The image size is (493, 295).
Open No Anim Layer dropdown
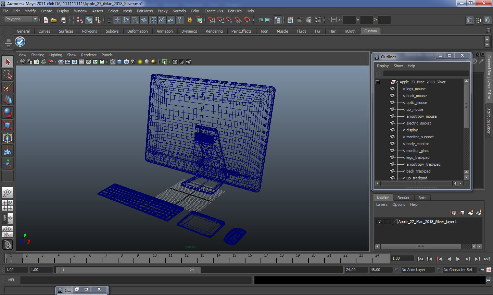tap(418, 270)
